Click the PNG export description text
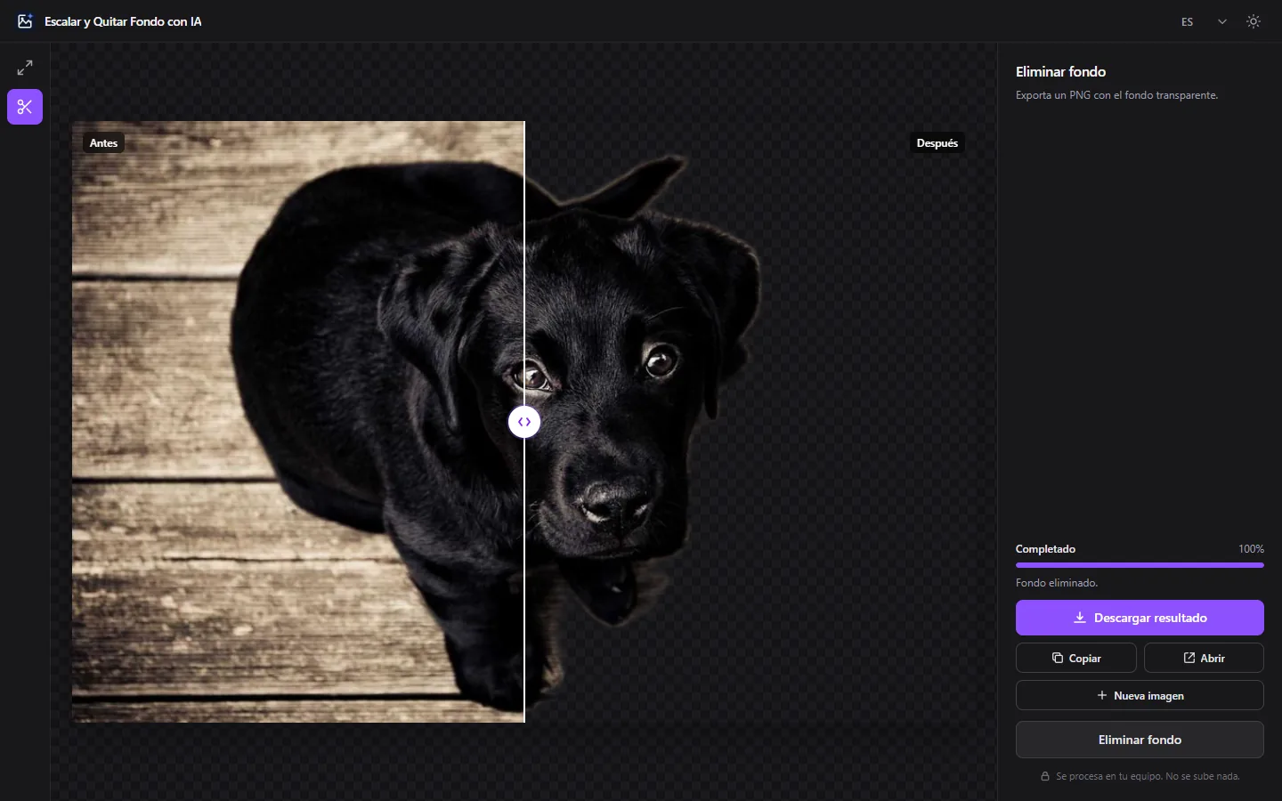This screenshot has width=1282, height=801. coord(1116,95)
